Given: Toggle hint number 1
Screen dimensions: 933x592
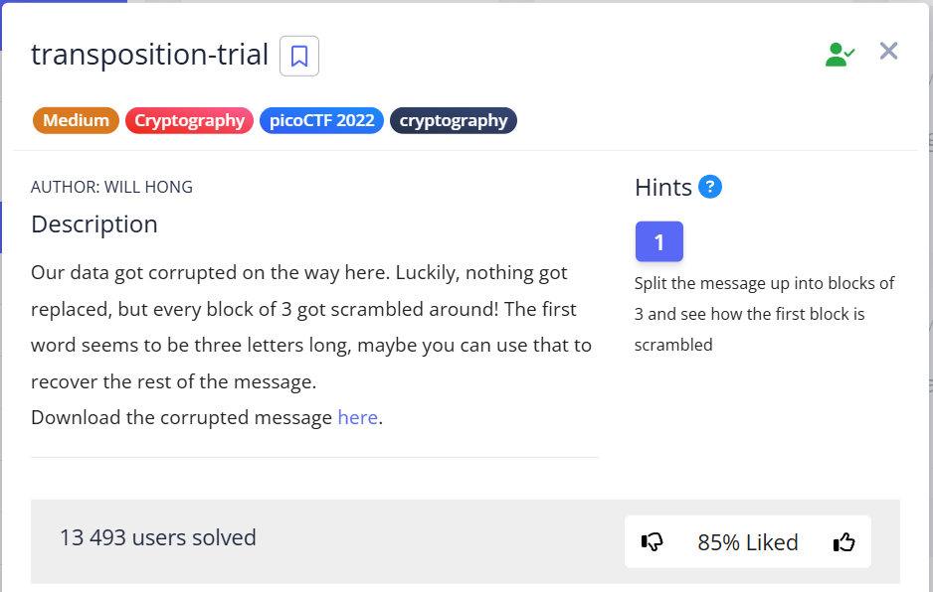Looking at the screenshot, I should [658, 241].
